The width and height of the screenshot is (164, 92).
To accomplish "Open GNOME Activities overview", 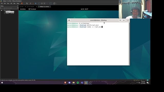I will pyautogui.click(x=23, y=9).
